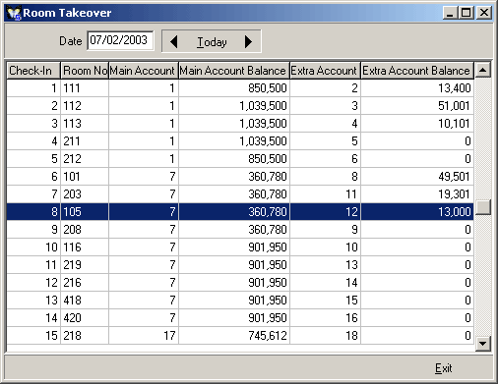Select the row for room 111
The image size is (498, 384).
point(240,88)
